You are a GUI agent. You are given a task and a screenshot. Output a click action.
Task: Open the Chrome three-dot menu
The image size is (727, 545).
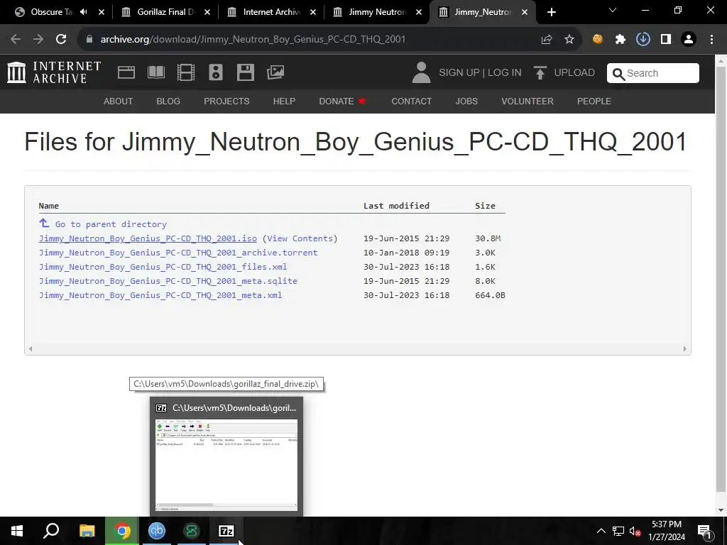[711, 40]
